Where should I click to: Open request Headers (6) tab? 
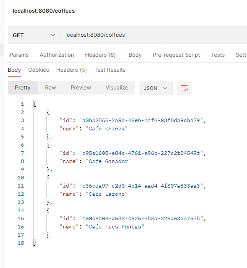pyautogui.click(x=100, y=55)
